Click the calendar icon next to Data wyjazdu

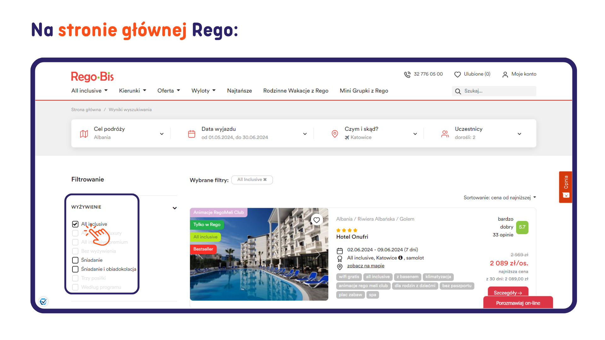tap(192, 134)
